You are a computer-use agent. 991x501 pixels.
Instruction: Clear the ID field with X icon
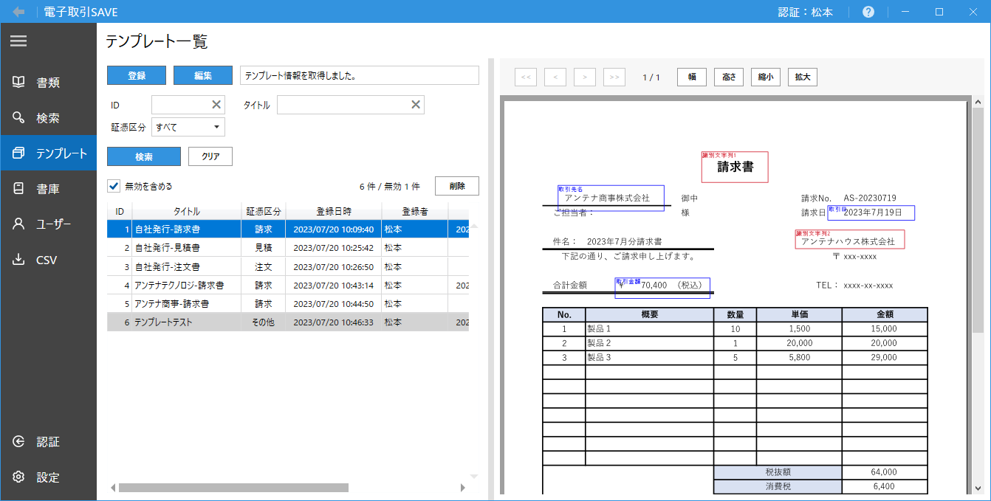tap(217, 105)
